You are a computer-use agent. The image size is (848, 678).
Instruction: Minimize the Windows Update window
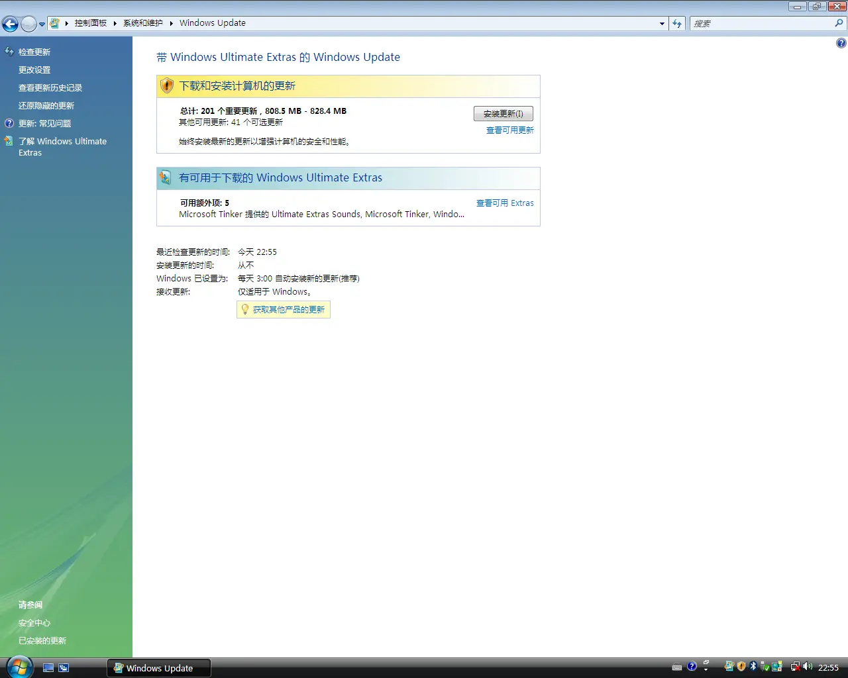797,6
